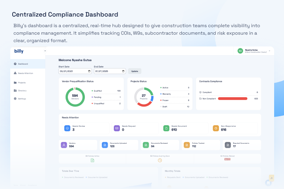Click the NG user avatar
The width and height of the screenshot is (284, 189).
tap(240, 51)
